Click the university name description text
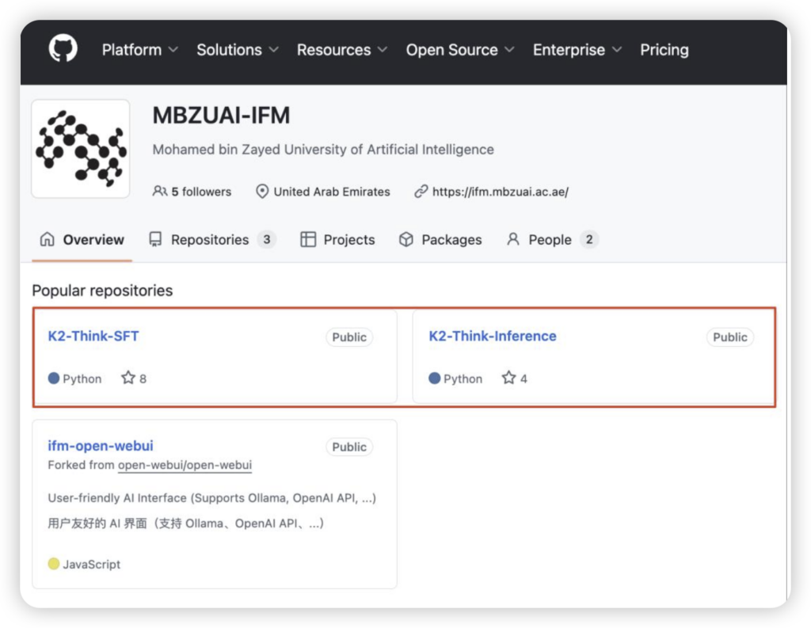The height and width of the screenshot is (628, 811). point(323,150)
